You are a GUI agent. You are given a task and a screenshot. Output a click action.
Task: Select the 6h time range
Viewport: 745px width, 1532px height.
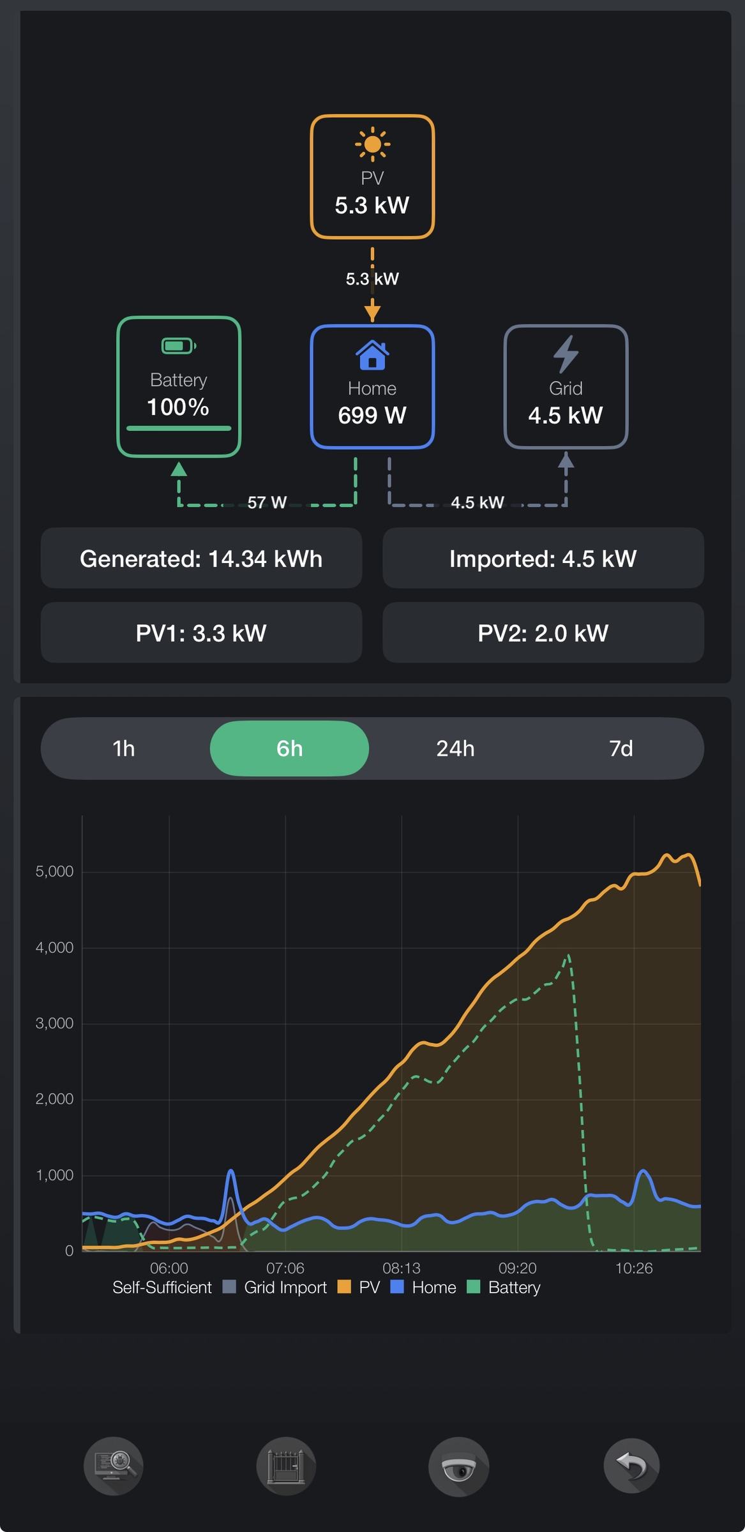tap(289, 748)
